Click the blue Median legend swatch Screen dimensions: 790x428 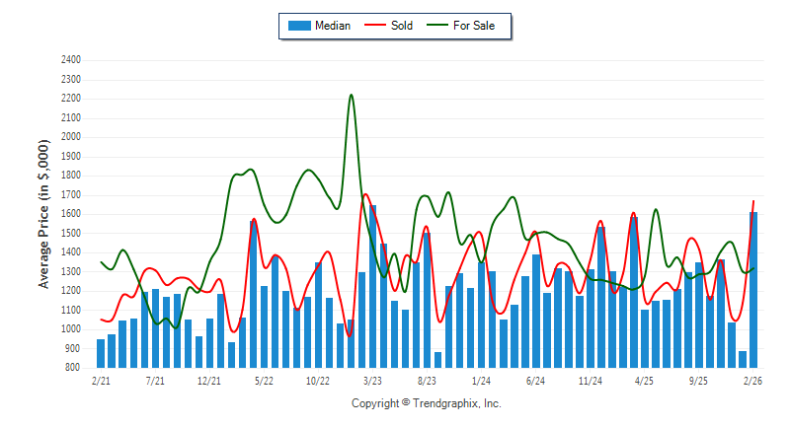tap(299, 26)
